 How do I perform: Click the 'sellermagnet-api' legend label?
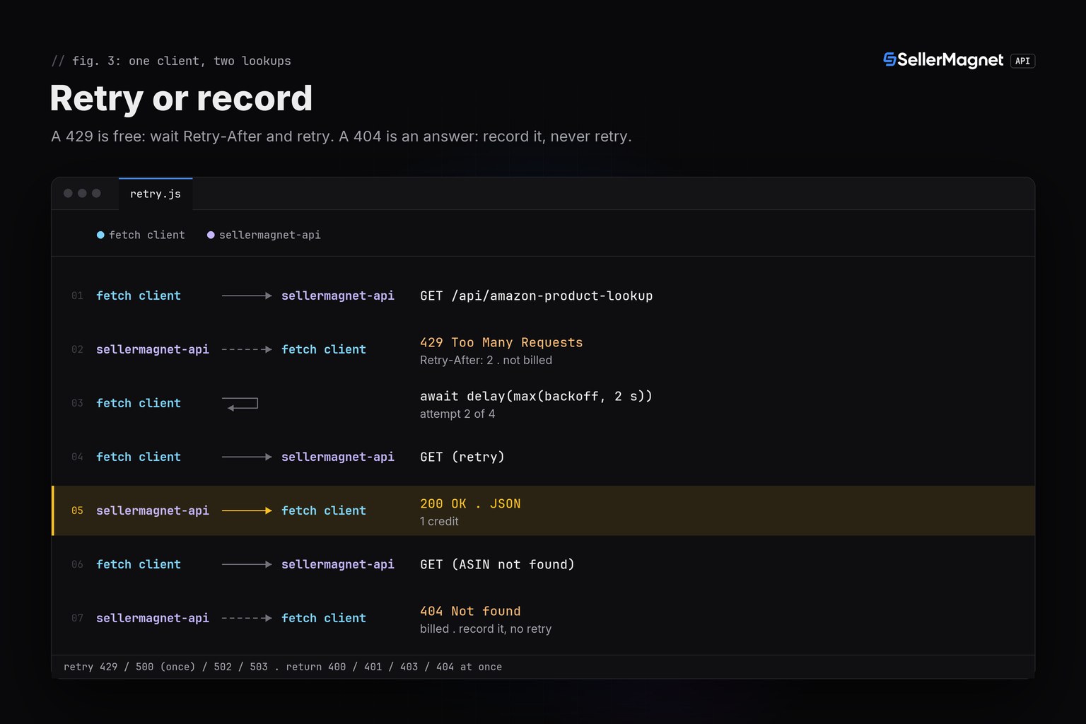click(270, 235)
